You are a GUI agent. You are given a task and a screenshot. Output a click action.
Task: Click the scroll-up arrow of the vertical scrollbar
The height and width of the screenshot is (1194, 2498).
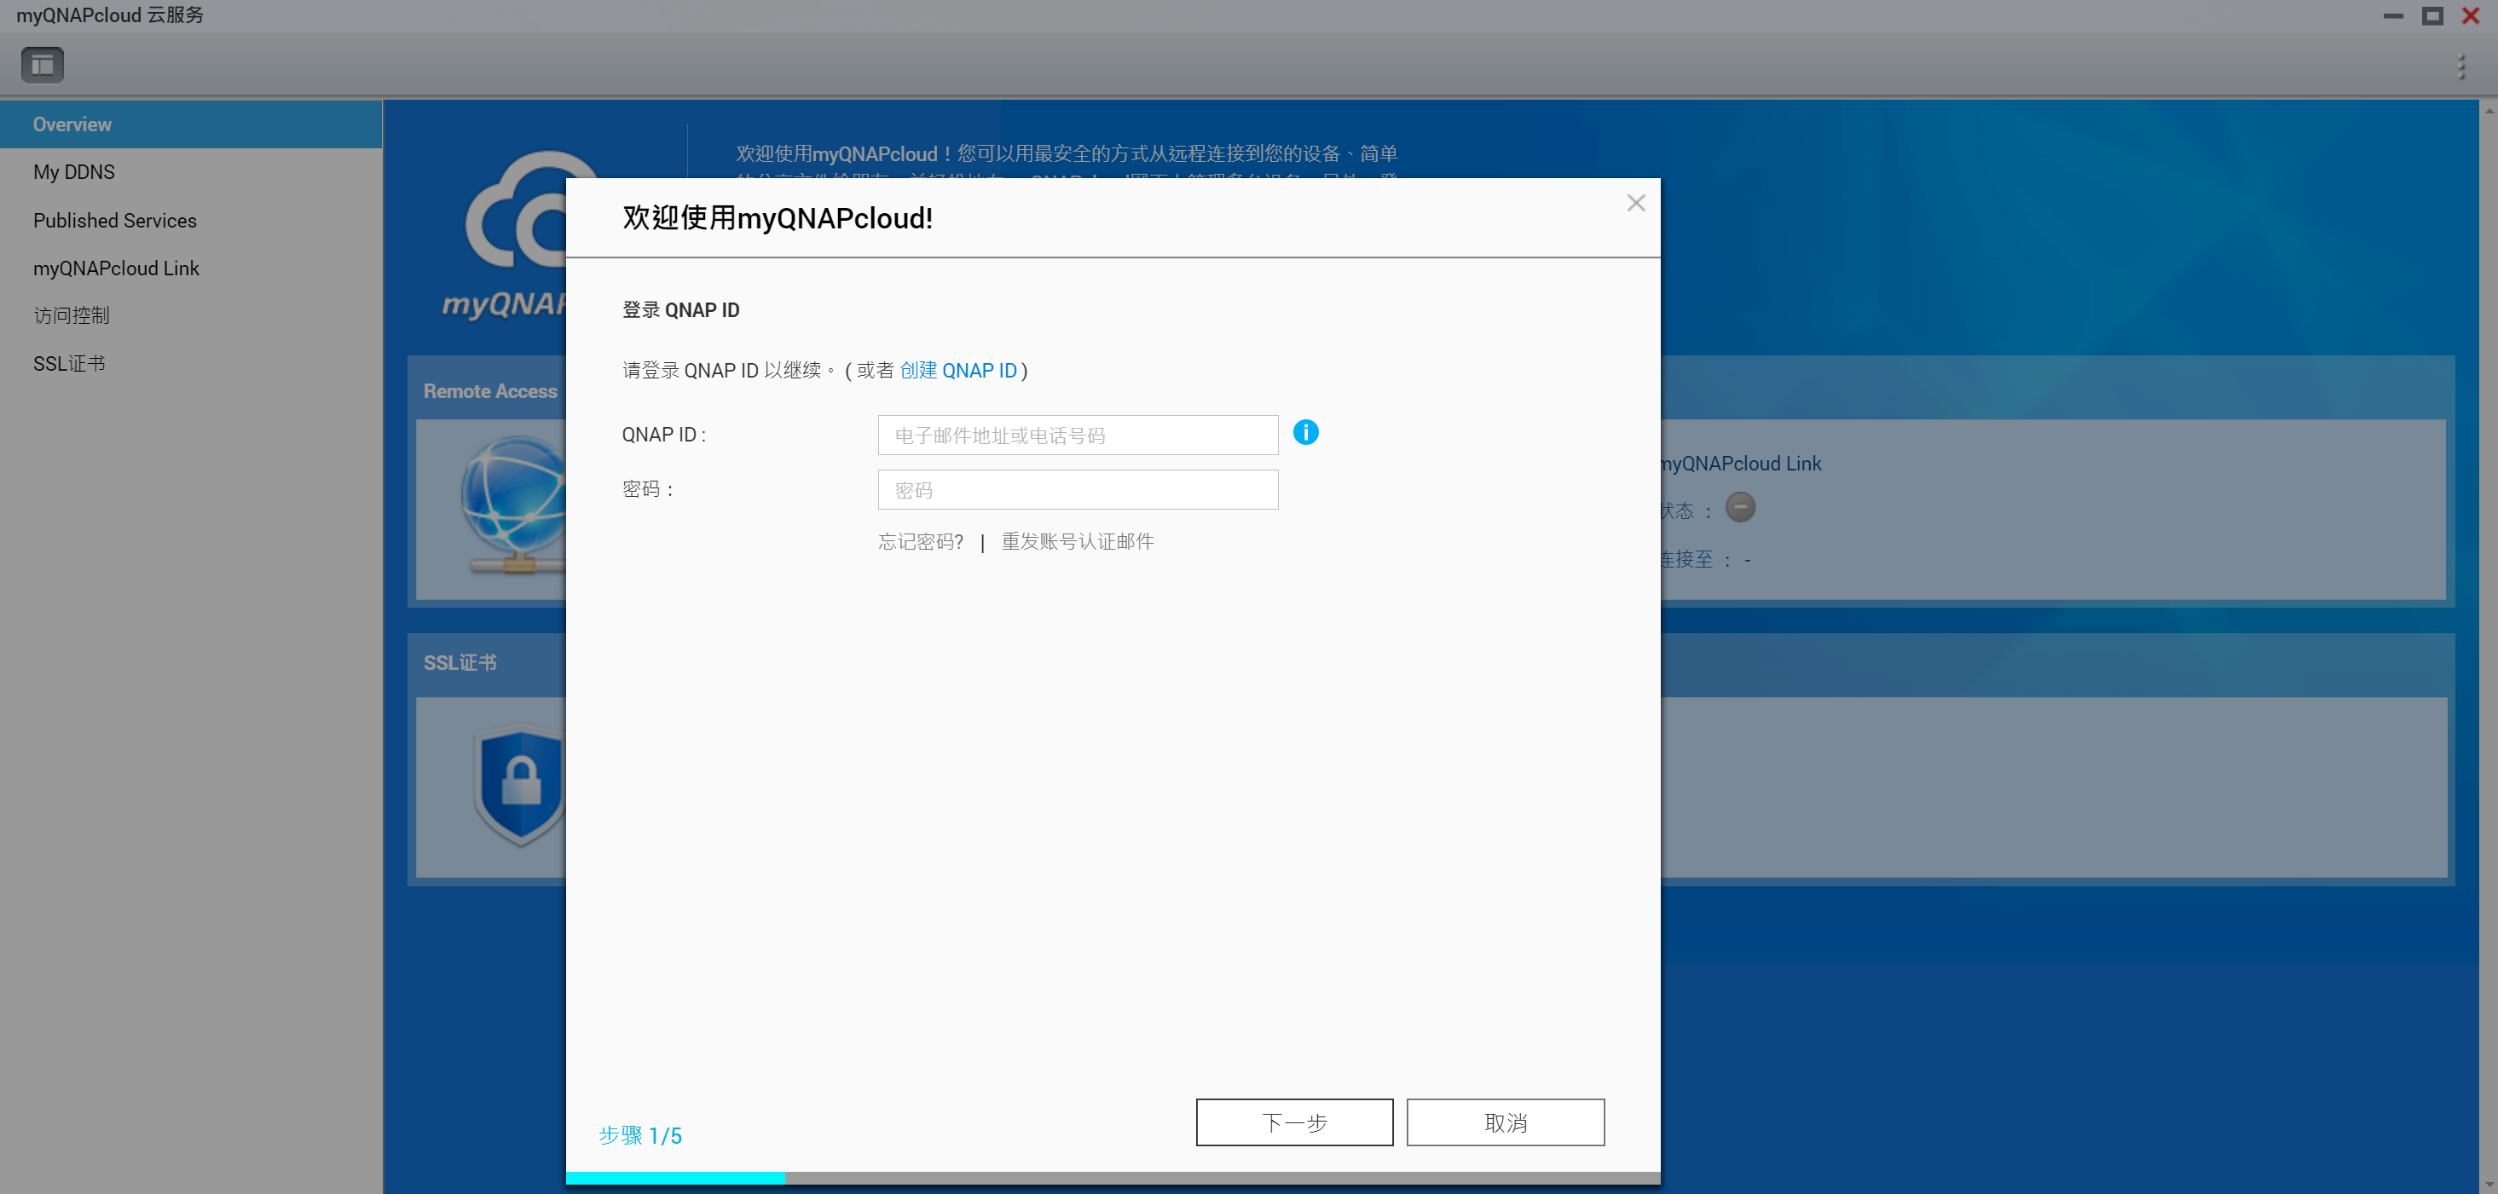click(2489, 111)
